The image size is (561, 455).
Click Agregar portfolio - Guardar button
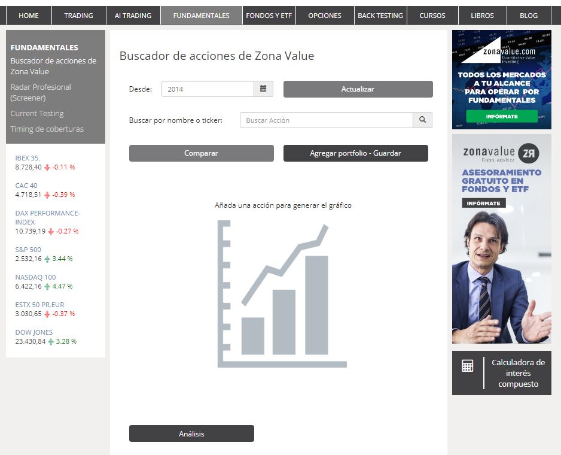click(x=356, y=153)
